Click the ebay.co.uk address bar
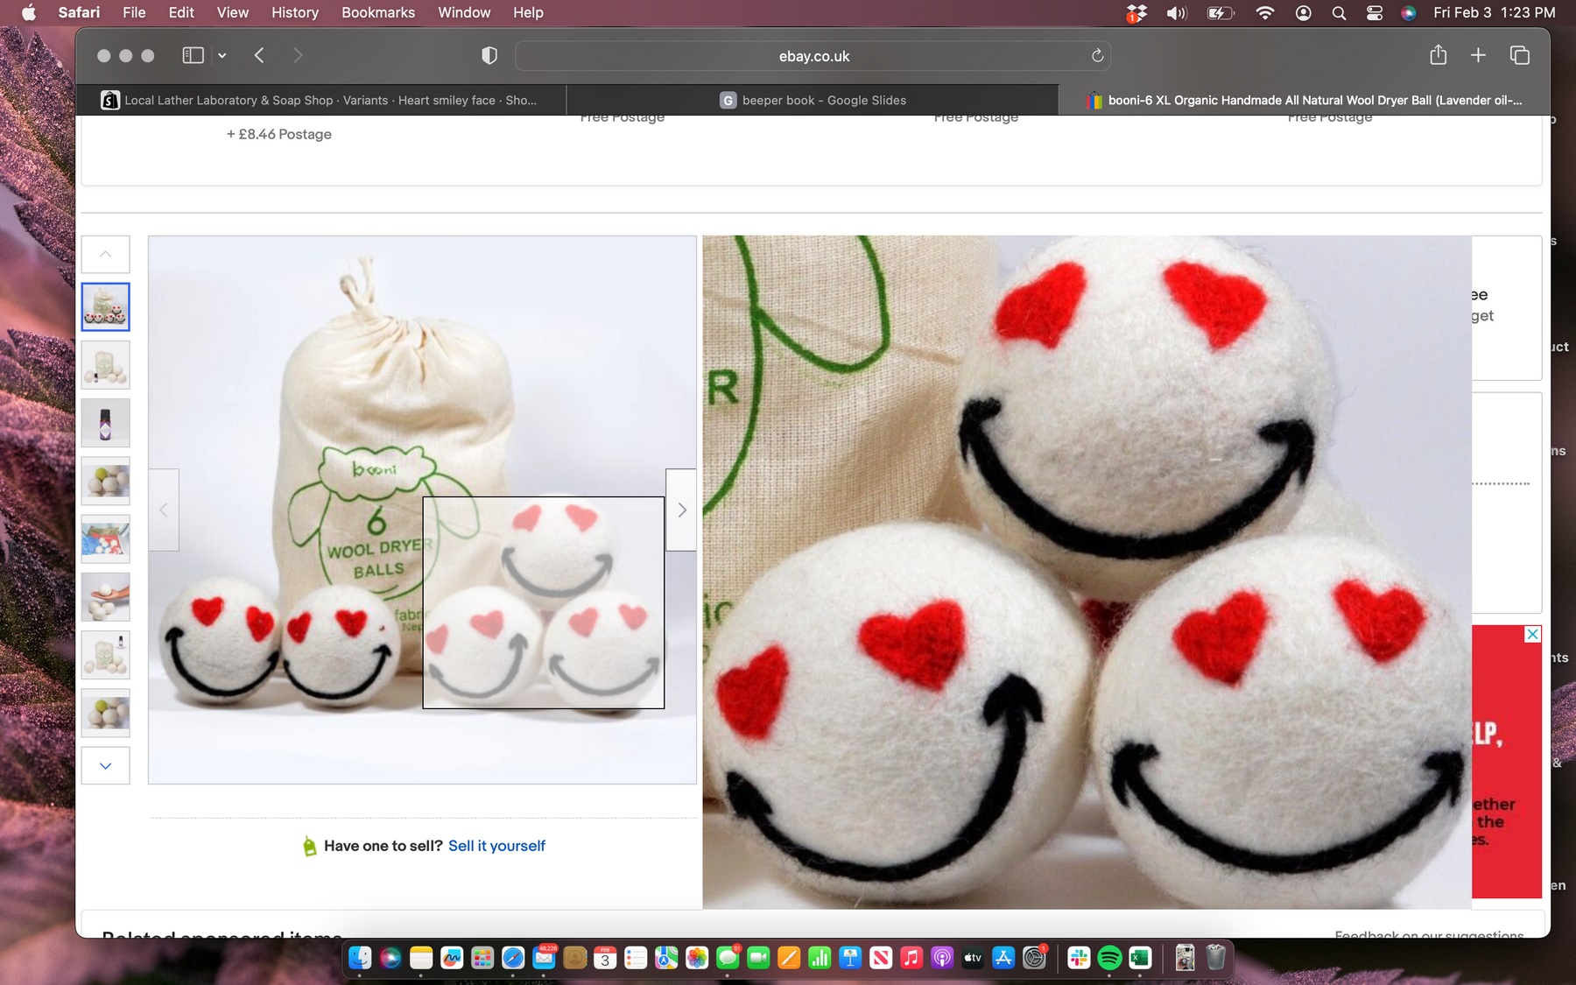The height and width of the screenshot is (985, 1576). click(813, 56)
